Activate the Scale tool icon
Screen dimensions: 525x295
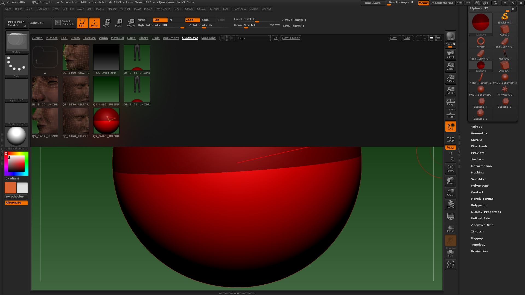click(x=118, y=23)
